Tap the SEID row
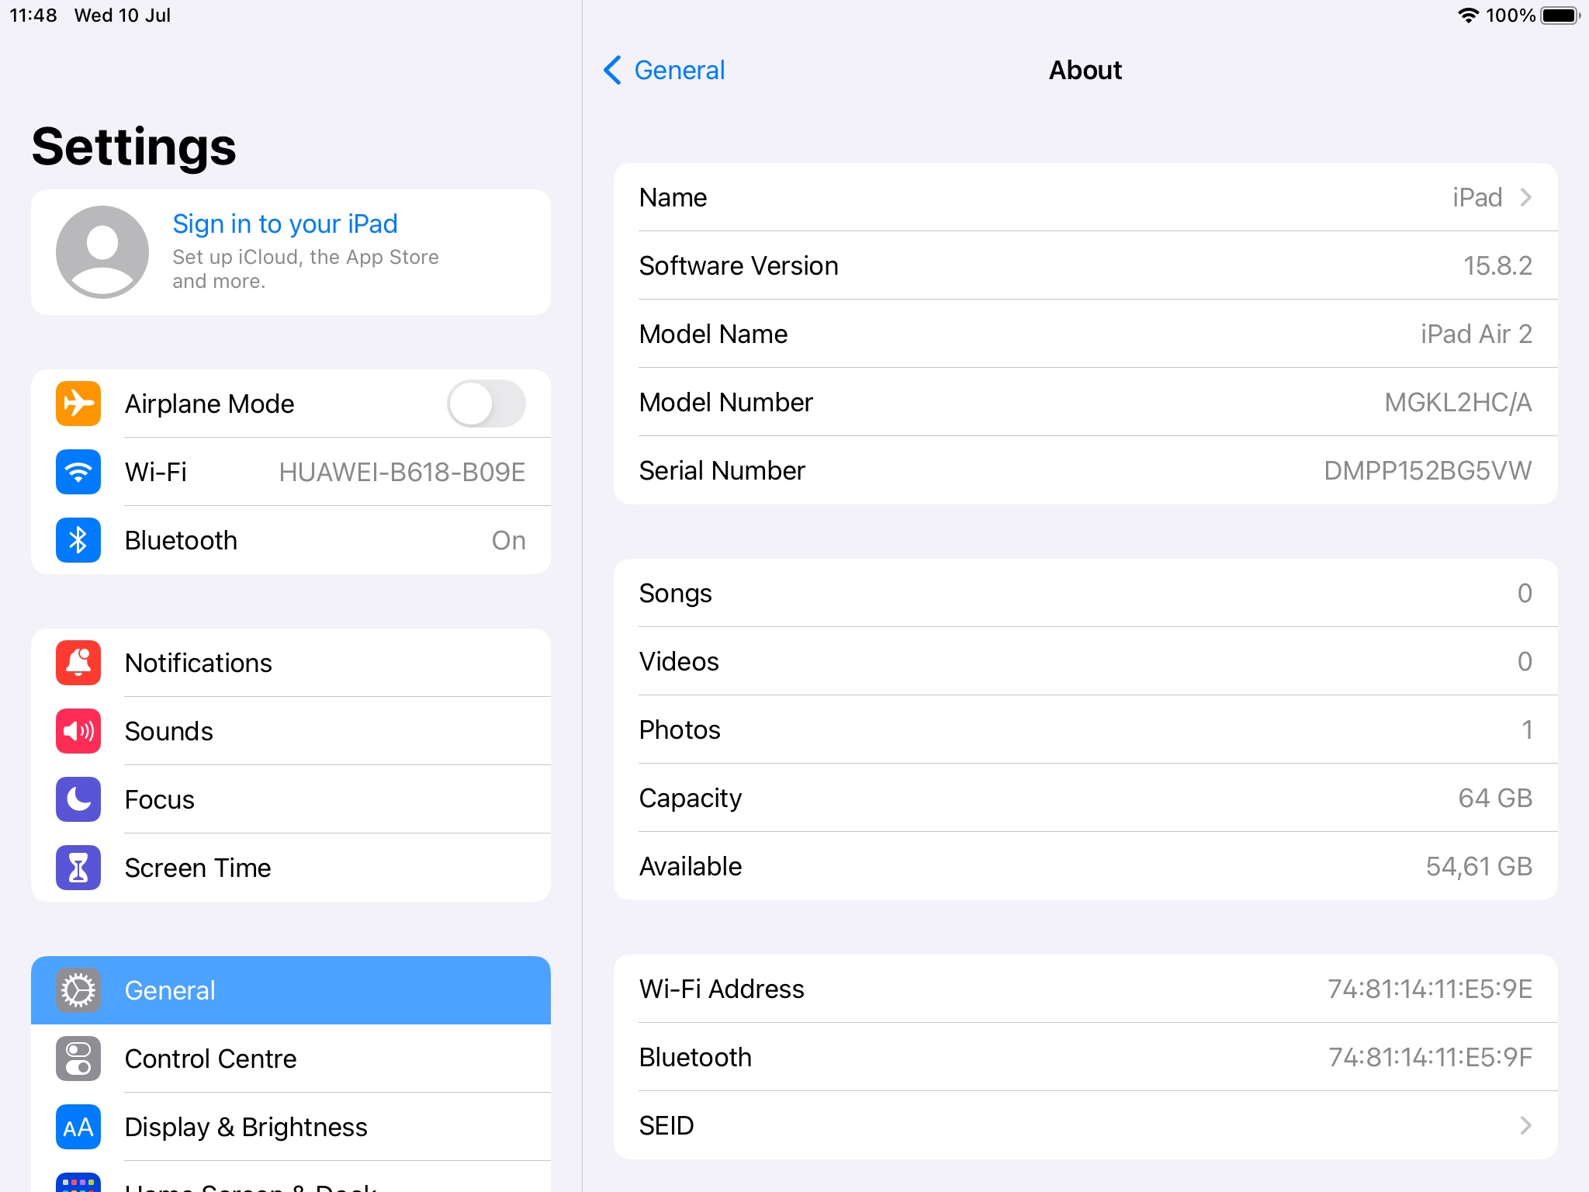This screenshot has height=1192, width=1589. pos(1085,1125)
